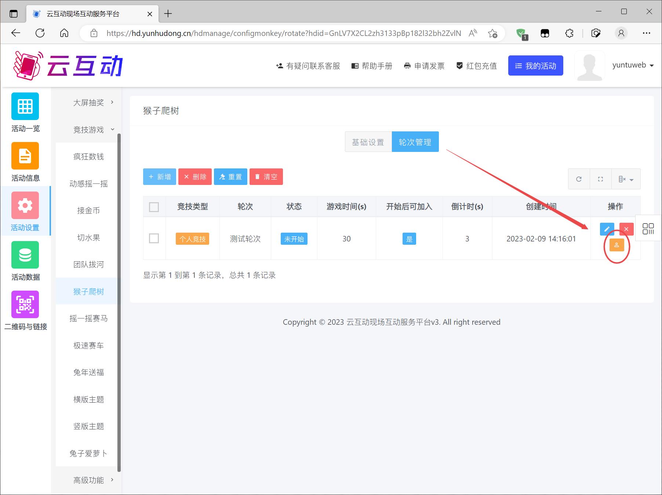
Task: Open the tab actions menu icon
Action: (x=14, y=14)
